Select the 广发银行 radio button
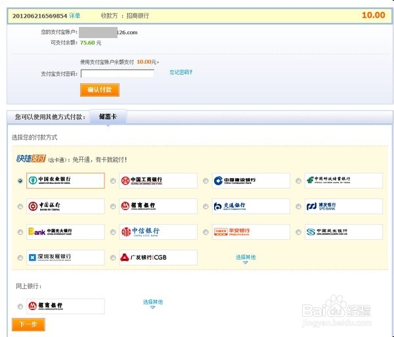This screenshot has width=394, height=337. pyautogui.click(x=113, y=258)
